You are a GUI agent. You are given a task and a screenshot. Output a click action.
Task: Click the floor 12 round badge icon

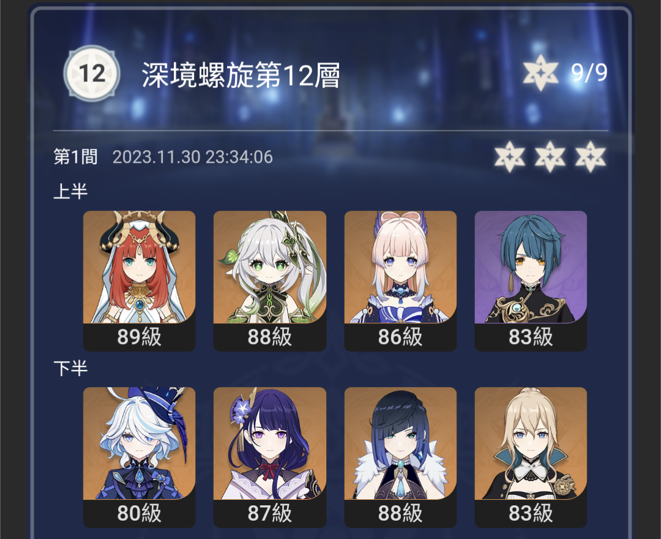92,73
